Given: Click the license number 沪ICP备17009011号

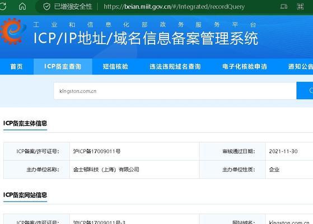Looking at the screenshot, I should pos(97,151).
